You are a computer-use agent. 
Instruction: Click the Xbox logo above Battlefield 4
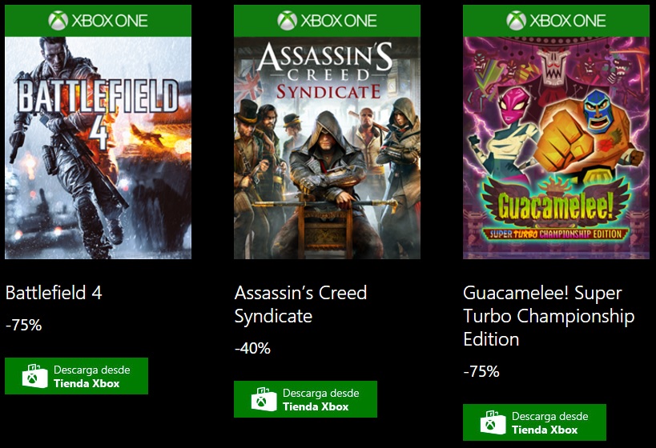click(x=58, y=20)
